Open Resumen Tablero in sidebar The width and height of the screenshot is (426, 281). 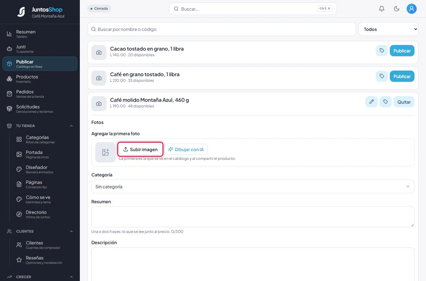pyautogui.click(x=40, y=34)
